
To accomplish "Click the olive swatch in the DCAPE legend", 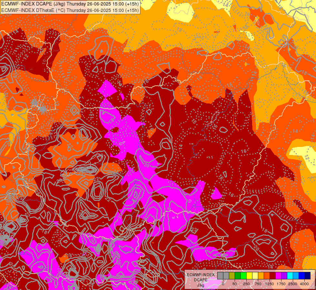I will pos(232,275).
